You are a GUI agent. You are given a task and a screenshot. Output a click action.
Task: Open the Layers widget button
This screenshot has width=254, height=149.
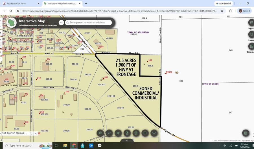251,34
